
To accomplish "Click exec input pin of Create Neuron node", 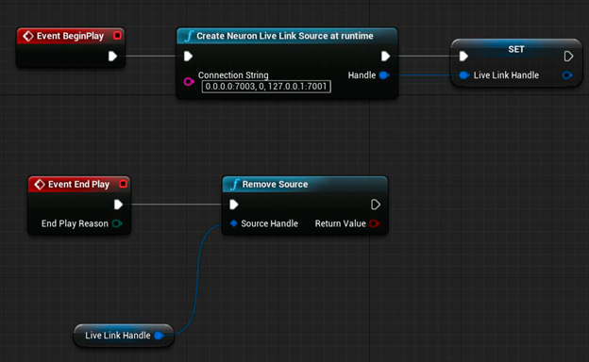I will point(188,57).
